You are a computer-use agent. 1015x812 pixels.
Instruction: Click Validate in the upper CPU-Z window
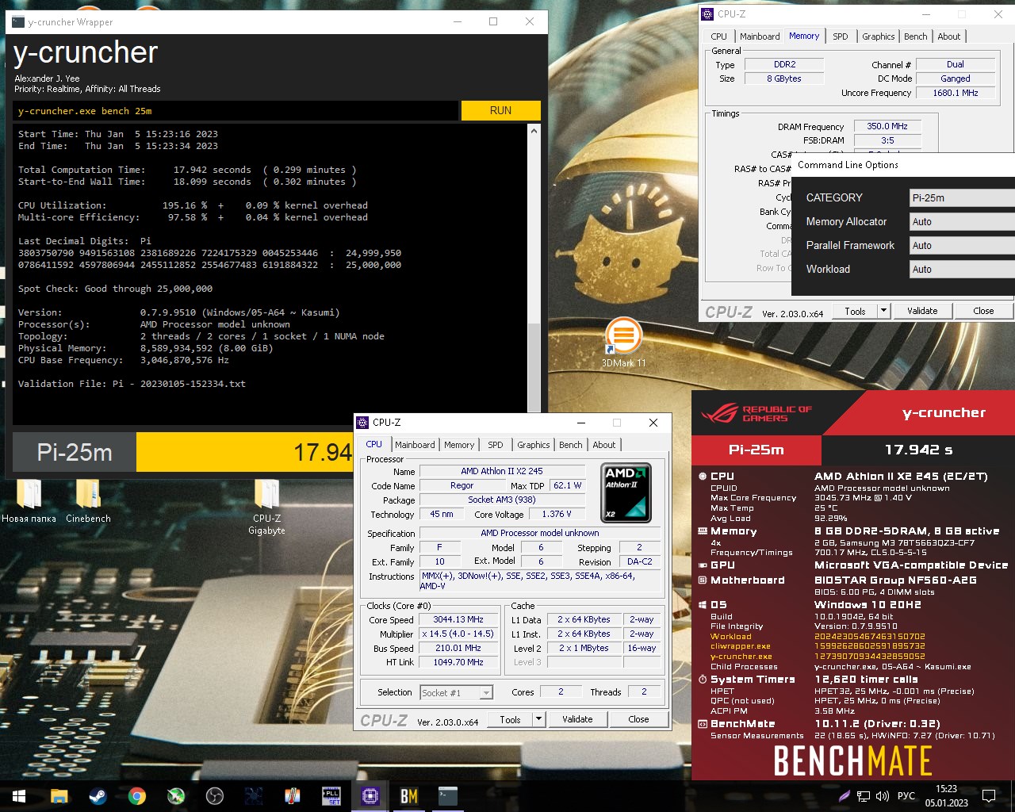[922, 311]
